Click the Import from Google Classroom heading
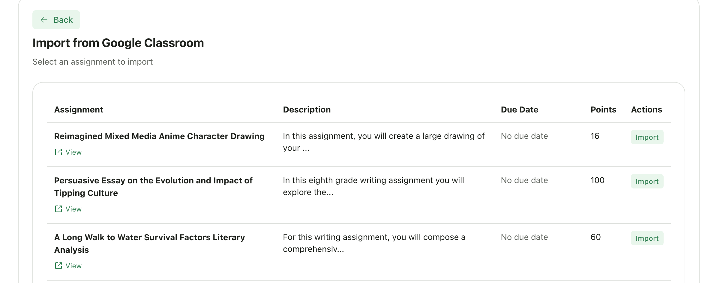Viewport: 720px width, 283px height. (118, 43)
